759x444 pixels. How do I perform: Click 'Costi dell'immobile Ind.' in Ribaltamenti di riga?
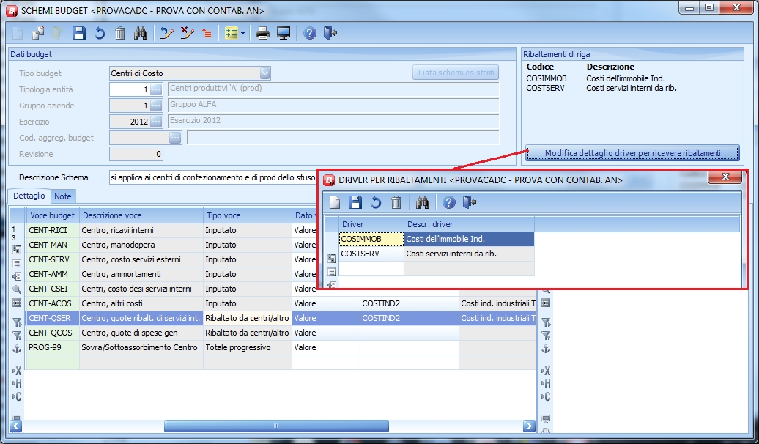(x=626, y=78)
